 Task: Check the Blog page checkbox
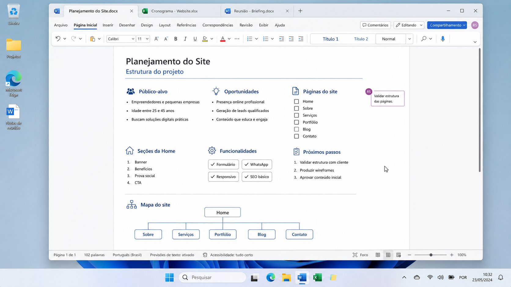[296, 129]
